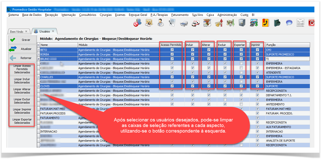This screenshot has width=323, height=160.
Task: Open the Cirurgias menu
Action: (x=106, y=15)
